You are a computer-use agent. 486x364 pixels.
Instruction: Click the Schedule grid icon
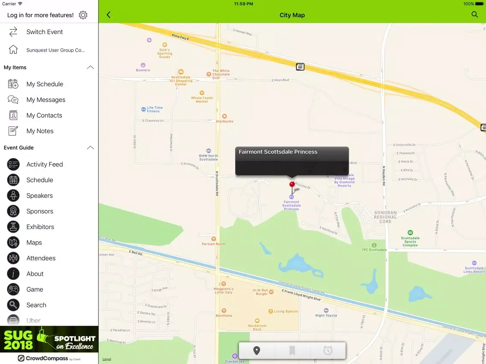pyautogui.click(x=13, y=180)
